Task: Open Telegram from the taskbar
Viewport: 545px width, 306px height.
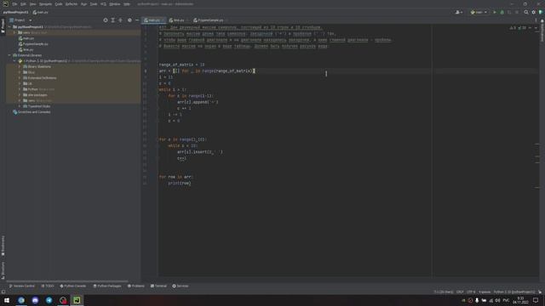Action: coord(49,300)
